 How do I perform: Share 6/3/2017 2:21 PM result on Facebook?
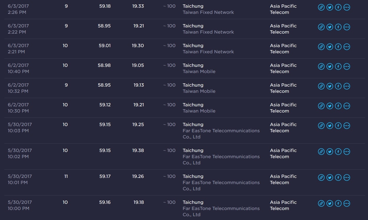click(338, 47)
